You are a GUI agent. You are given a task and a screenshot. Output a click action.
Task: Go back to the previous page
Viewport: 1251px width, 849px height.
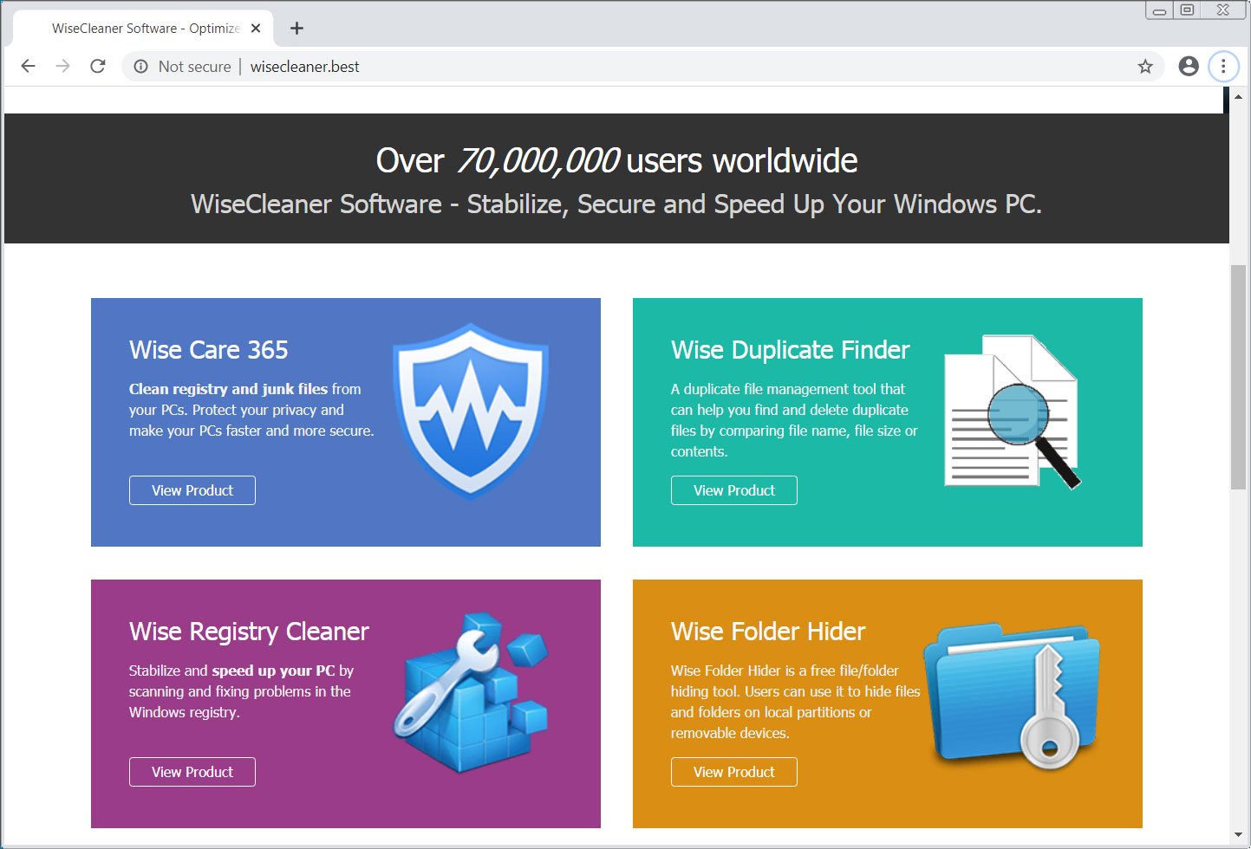(x=28, y=67)
